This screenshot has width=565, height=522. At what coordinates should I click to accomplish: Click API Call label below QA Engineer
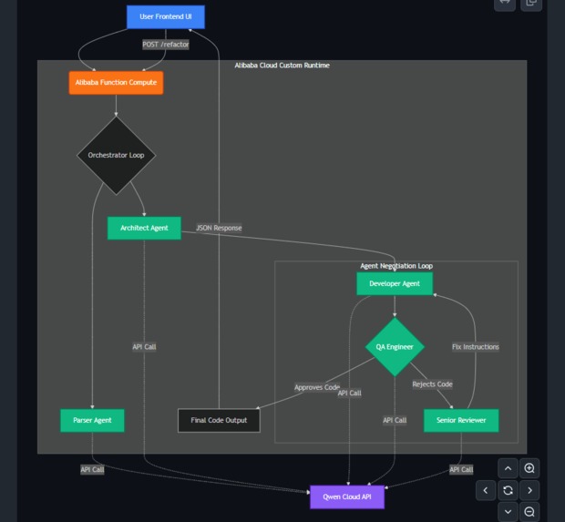[395, 420]
